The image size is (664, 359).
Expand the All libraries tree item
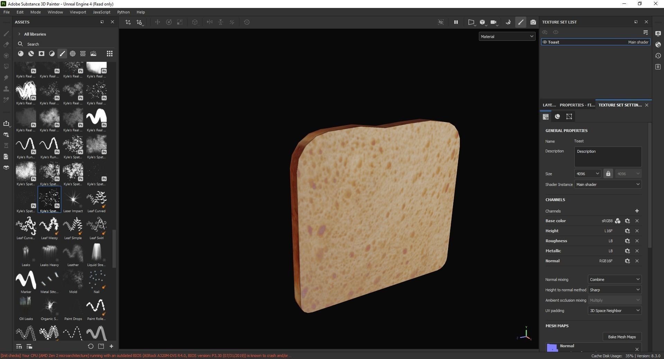click(x=20, y=34)
